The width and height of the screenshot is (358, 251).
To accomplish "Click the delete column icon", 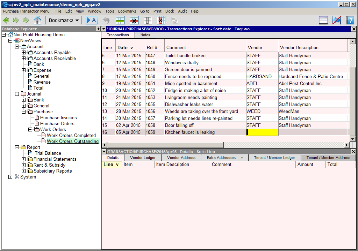I will [x=161, y=20].
